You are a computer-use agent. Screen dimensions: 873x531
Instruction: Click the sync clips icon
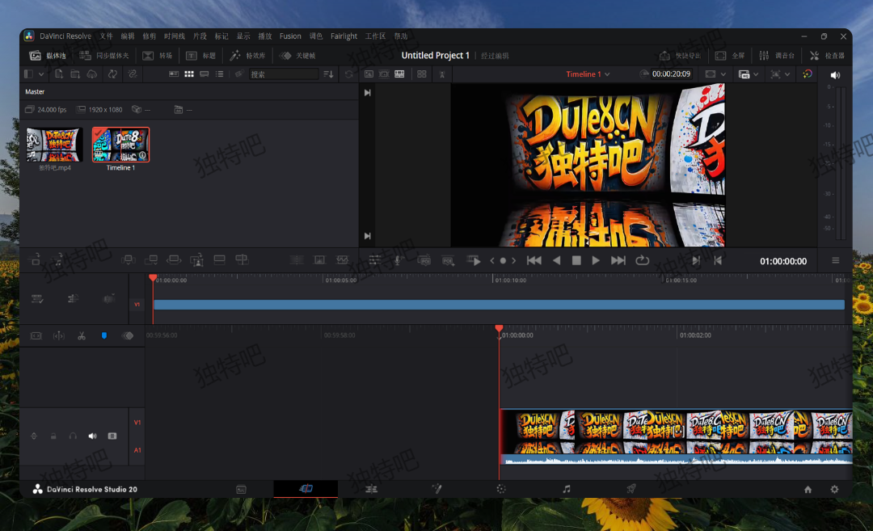[112, 74]
